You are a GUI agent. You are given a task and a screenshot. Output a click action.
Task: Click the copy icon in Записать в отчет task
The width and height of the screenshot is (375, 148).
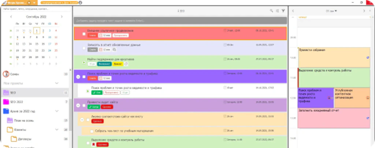click(x=114, y=50)
